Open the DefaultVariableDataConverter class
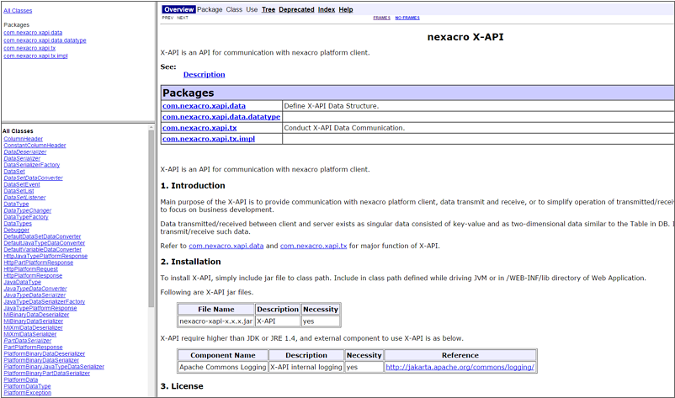 [x=43, y=250]
